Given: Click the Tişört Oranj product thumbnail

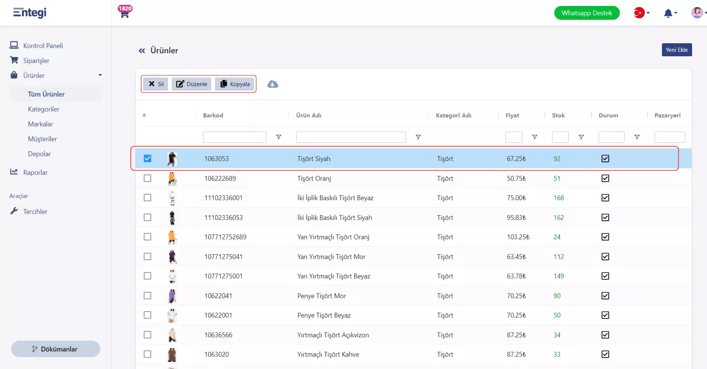Looking at the screenshot, I should [x=172, y=179].
